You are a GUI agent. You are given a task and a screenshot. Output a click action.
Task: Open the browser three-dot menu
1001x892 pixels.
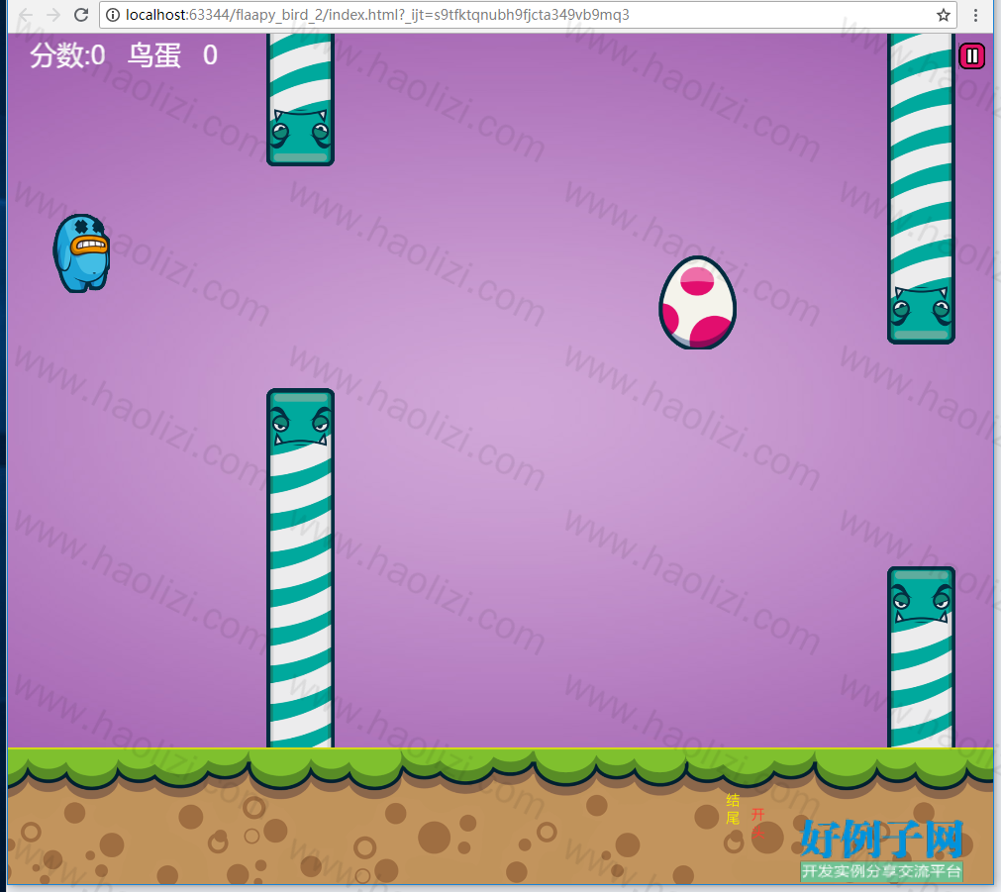975,15
